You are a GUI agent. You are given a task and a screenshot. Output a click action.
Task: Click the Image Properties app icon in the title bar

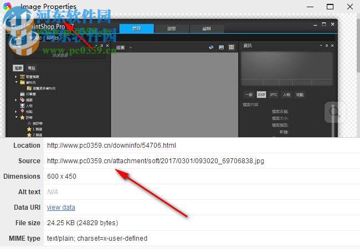(x=7, y=7)
